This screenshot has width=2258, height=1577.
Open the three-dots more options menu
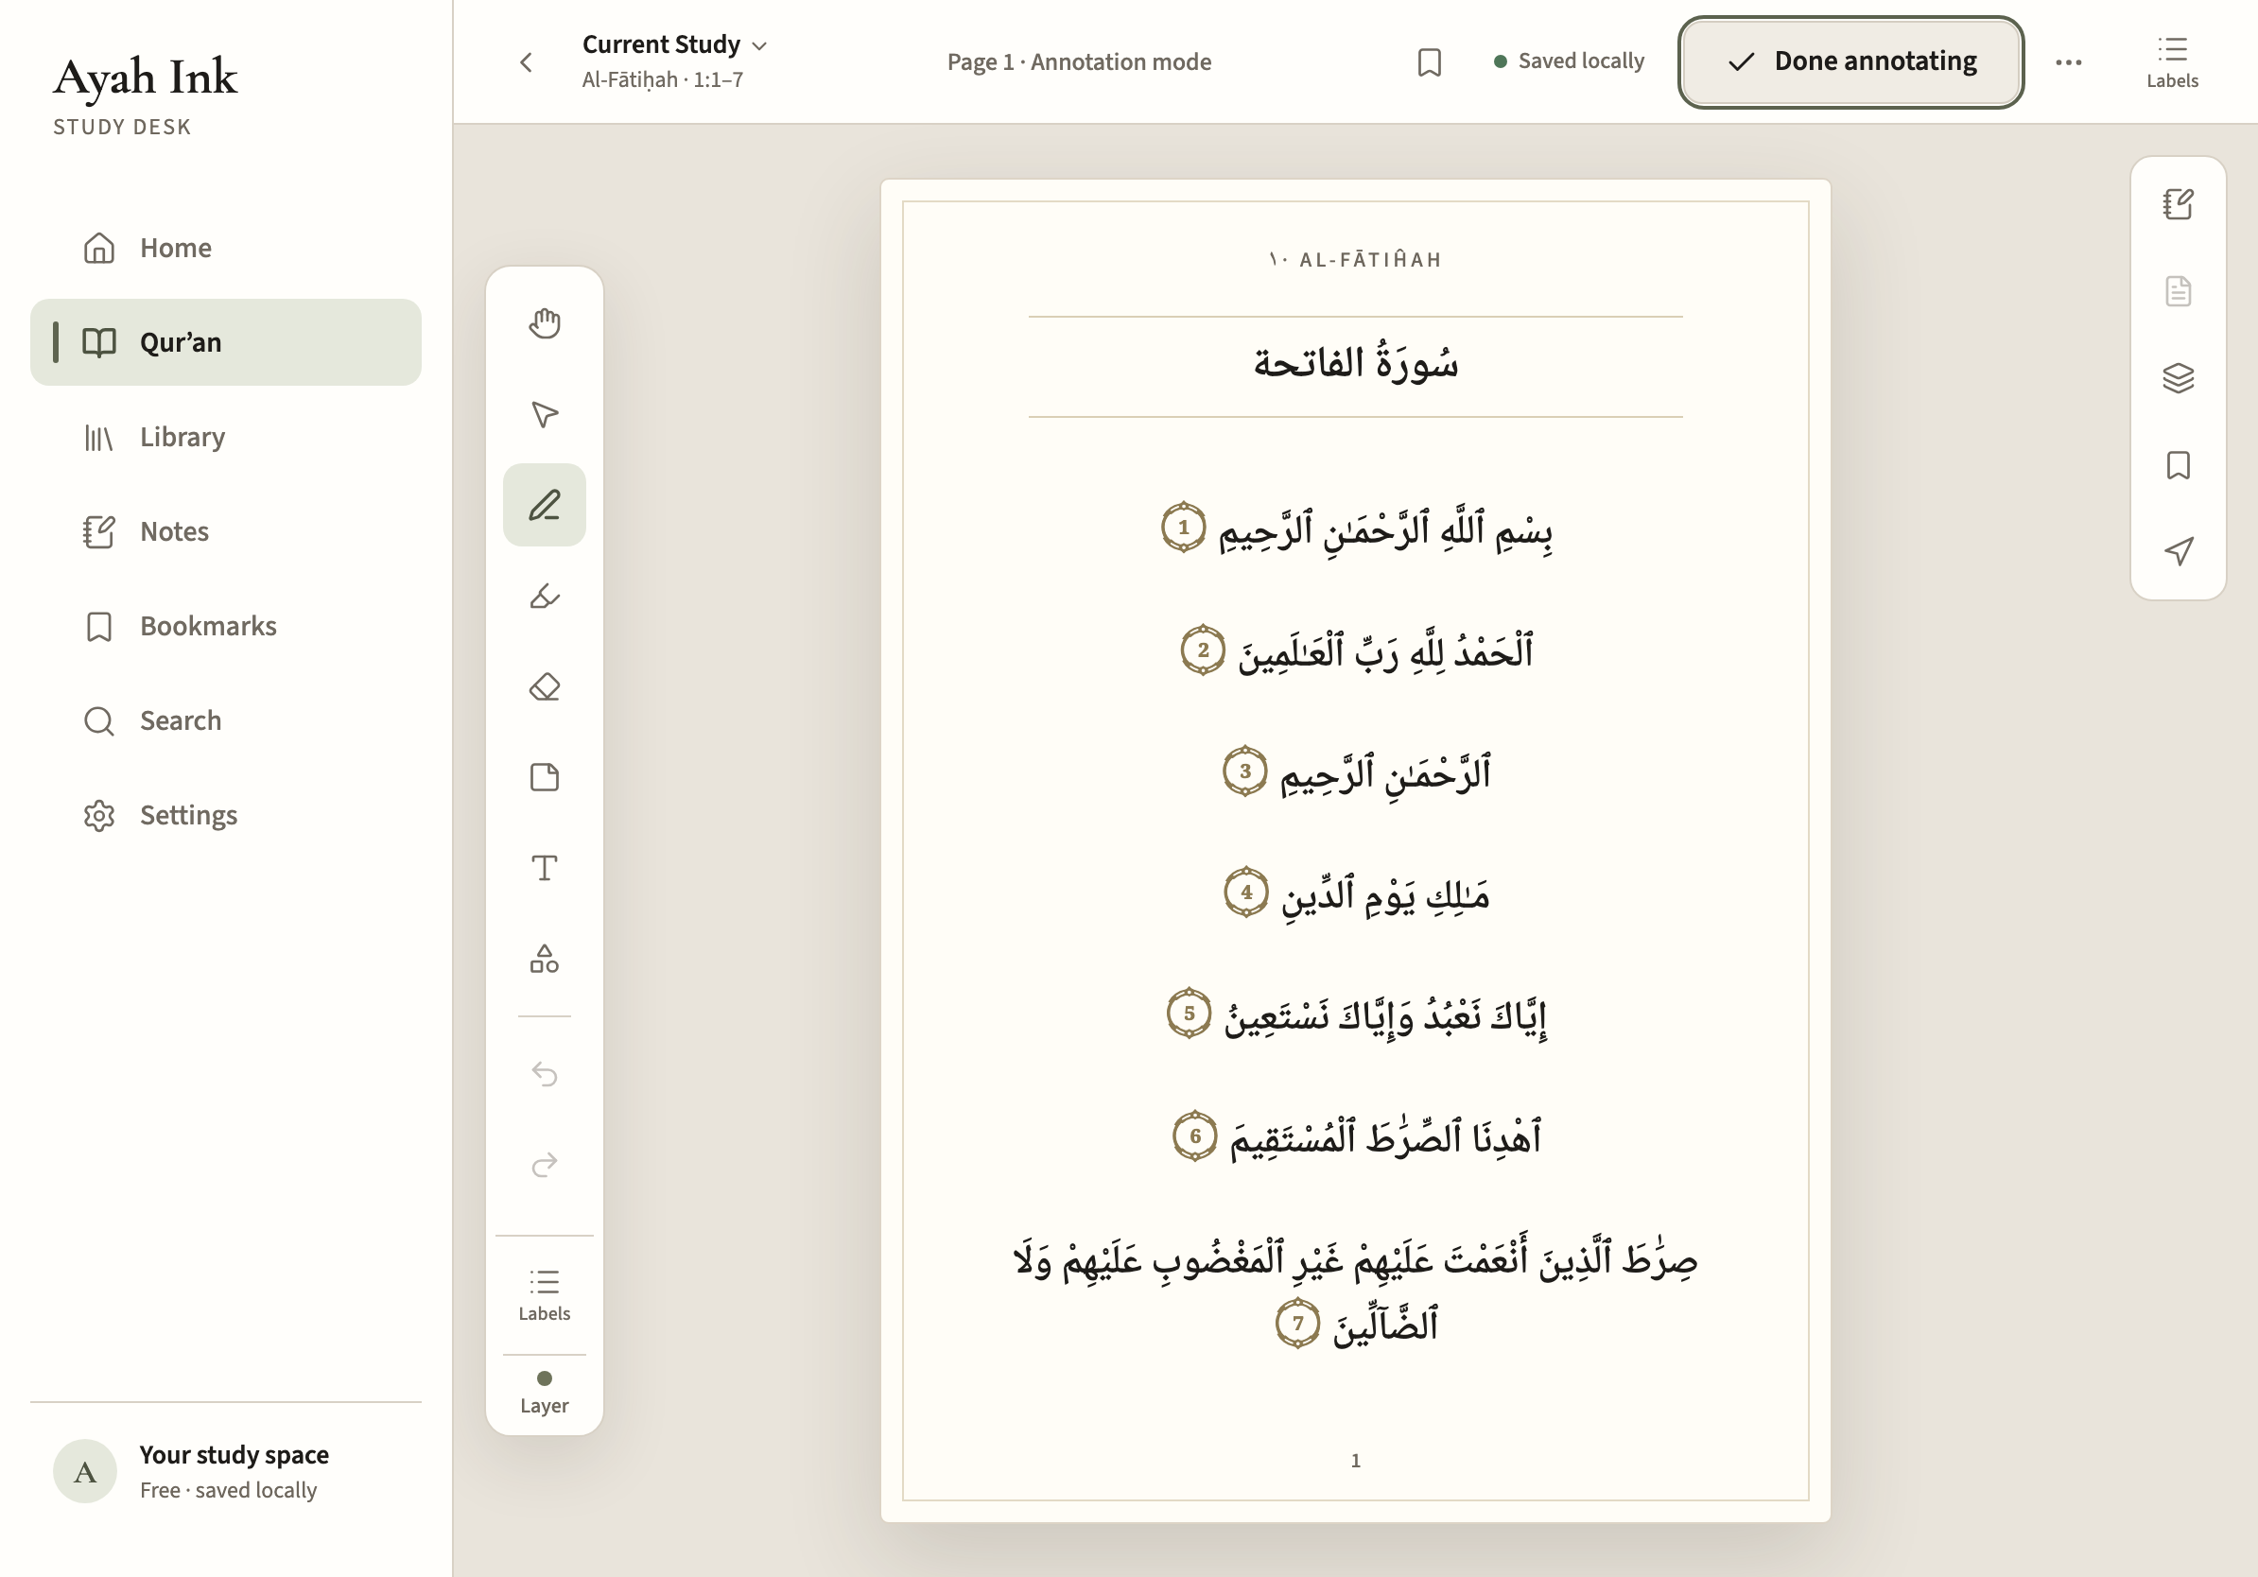coord(2068,62)
